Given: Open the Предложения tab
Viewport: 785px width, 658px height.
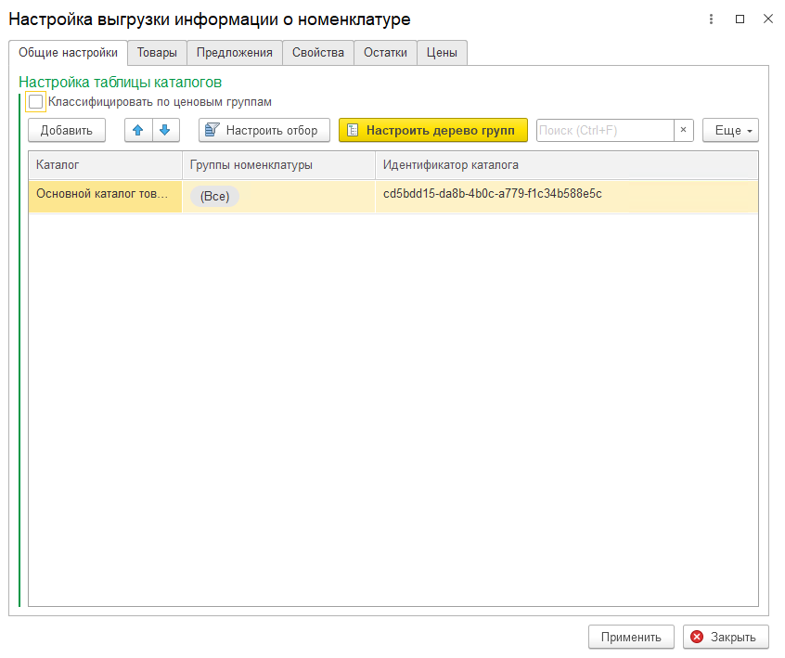Looking at the screenshot, I should pyautogui.click(x=235, y=53).
